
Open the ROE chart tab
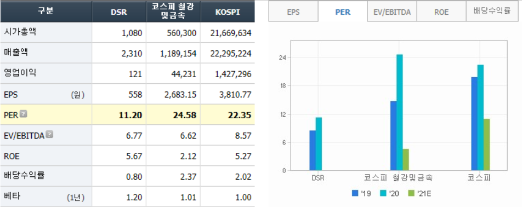tap(441, 12)
